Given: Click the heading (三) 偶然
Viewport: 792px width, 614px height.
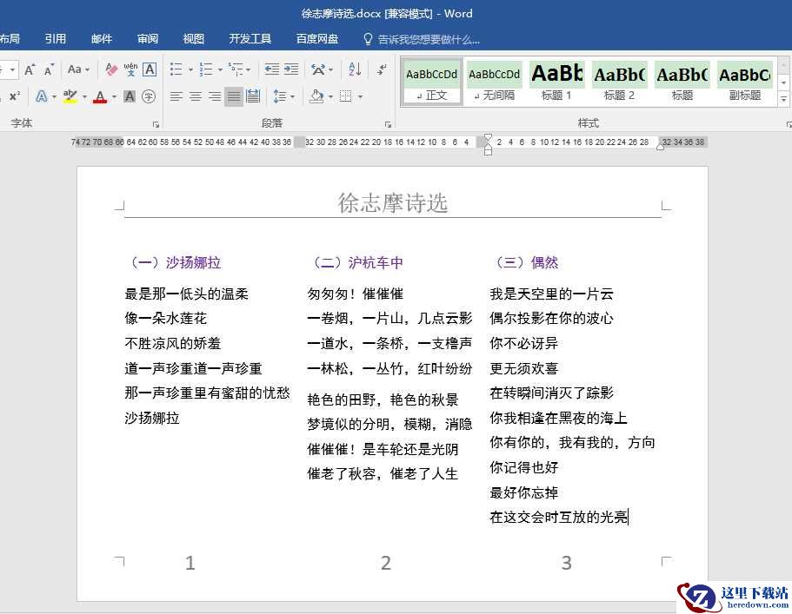Looking at the screenshot, I should [524, 263].
